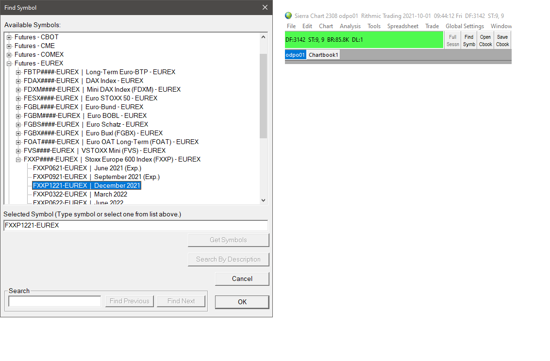Select FXXP0921-EUREX September 2021 (Exp.) contract

[96, 177]
